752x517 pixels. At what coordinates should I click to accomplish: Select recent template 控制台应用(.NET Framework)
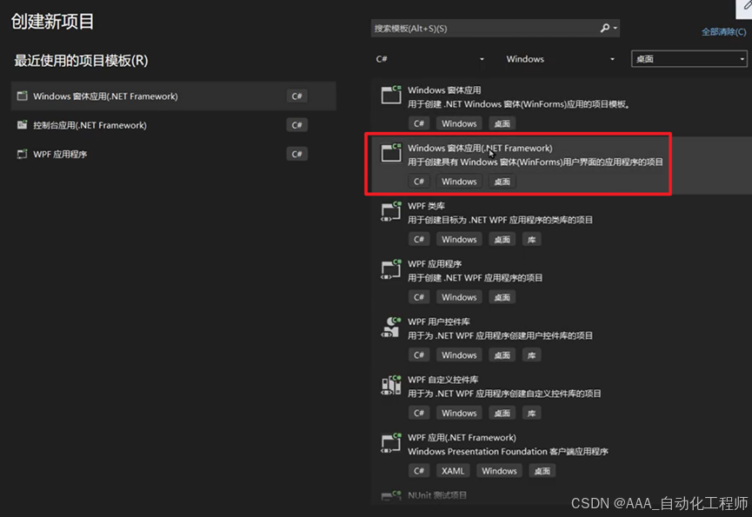[173, 125]
